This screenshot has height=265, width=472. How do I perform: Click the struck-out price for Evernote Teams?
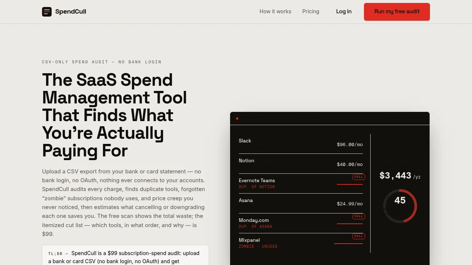pos(350,184)
